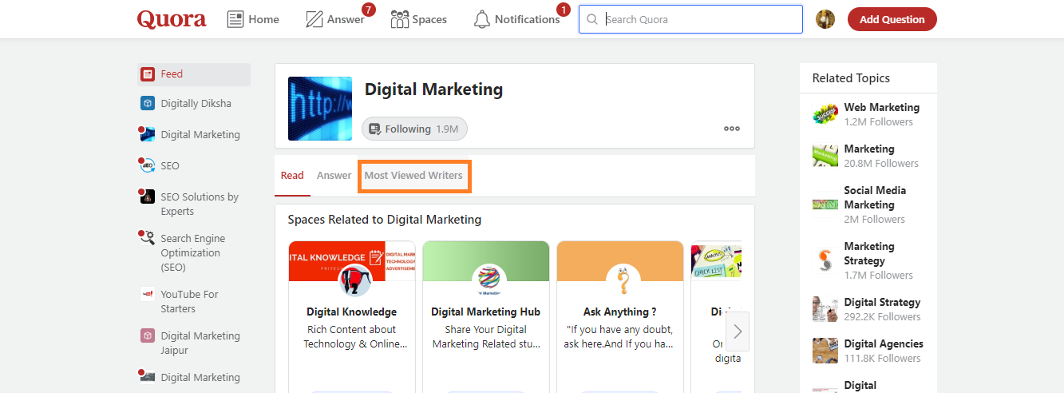Click the Feed icon in sidebar
Viewport: 1064px width, 393px height.
pyautogui.click(x=148, y=74)
